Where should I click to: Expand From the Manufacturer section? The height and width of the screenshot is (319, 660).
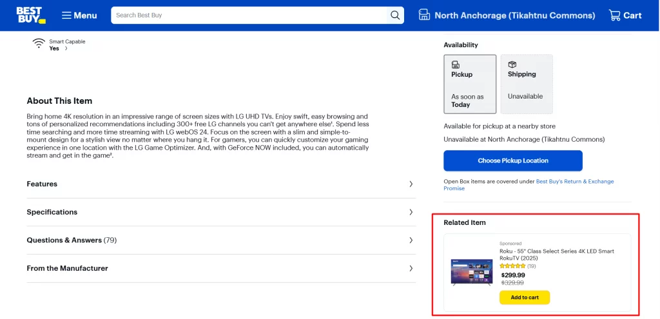pyautogui.click(x=221, y=269)
